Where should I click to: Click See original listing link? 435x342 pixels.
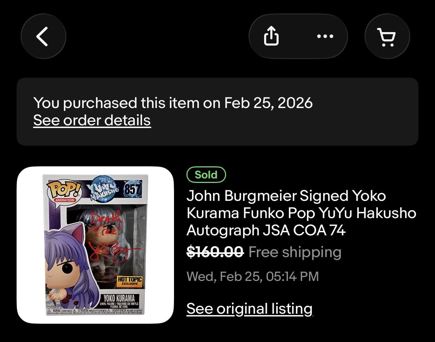tap(249, 309)
